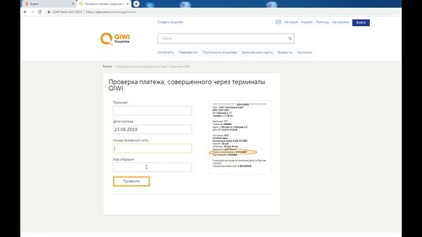Open the Настройки link

pos(340,22)
